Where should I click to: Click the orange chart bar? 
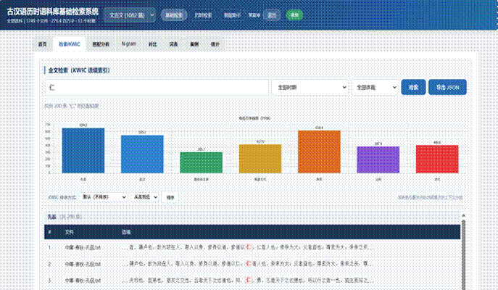(319, 152)
